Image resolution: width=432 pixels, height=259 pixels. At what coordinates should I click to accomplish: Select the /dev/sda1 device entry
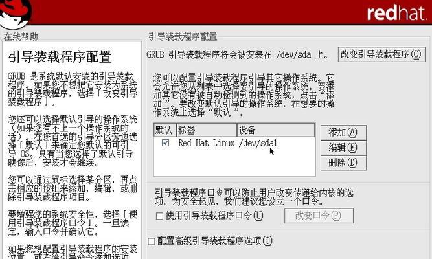pos(258,143)
